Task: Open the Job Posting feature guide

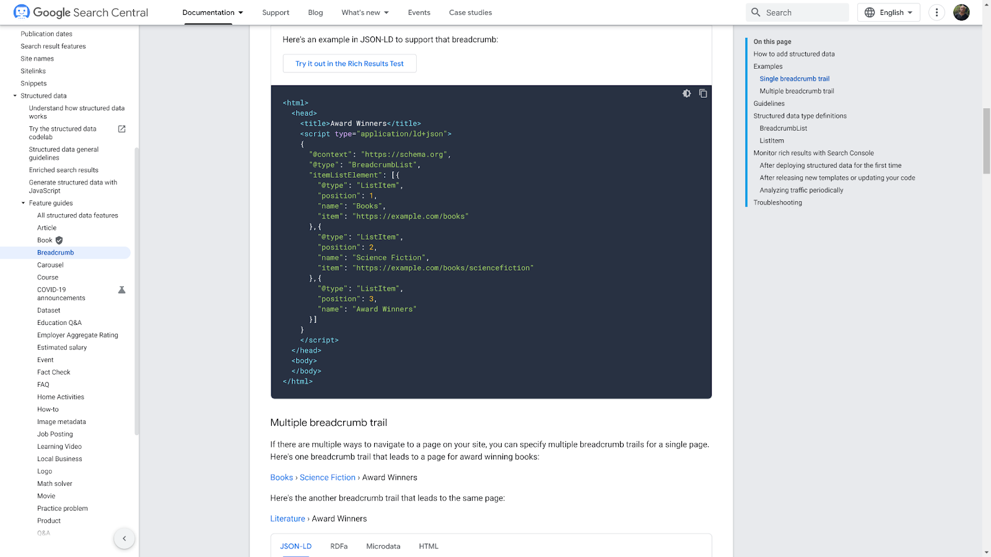Action: point(55,434)
